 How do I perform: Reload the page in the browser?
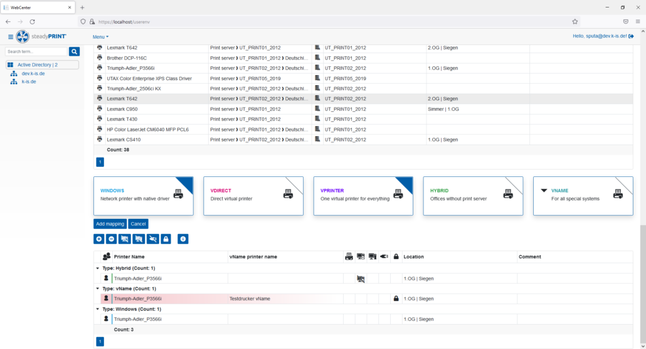point(32,22)
